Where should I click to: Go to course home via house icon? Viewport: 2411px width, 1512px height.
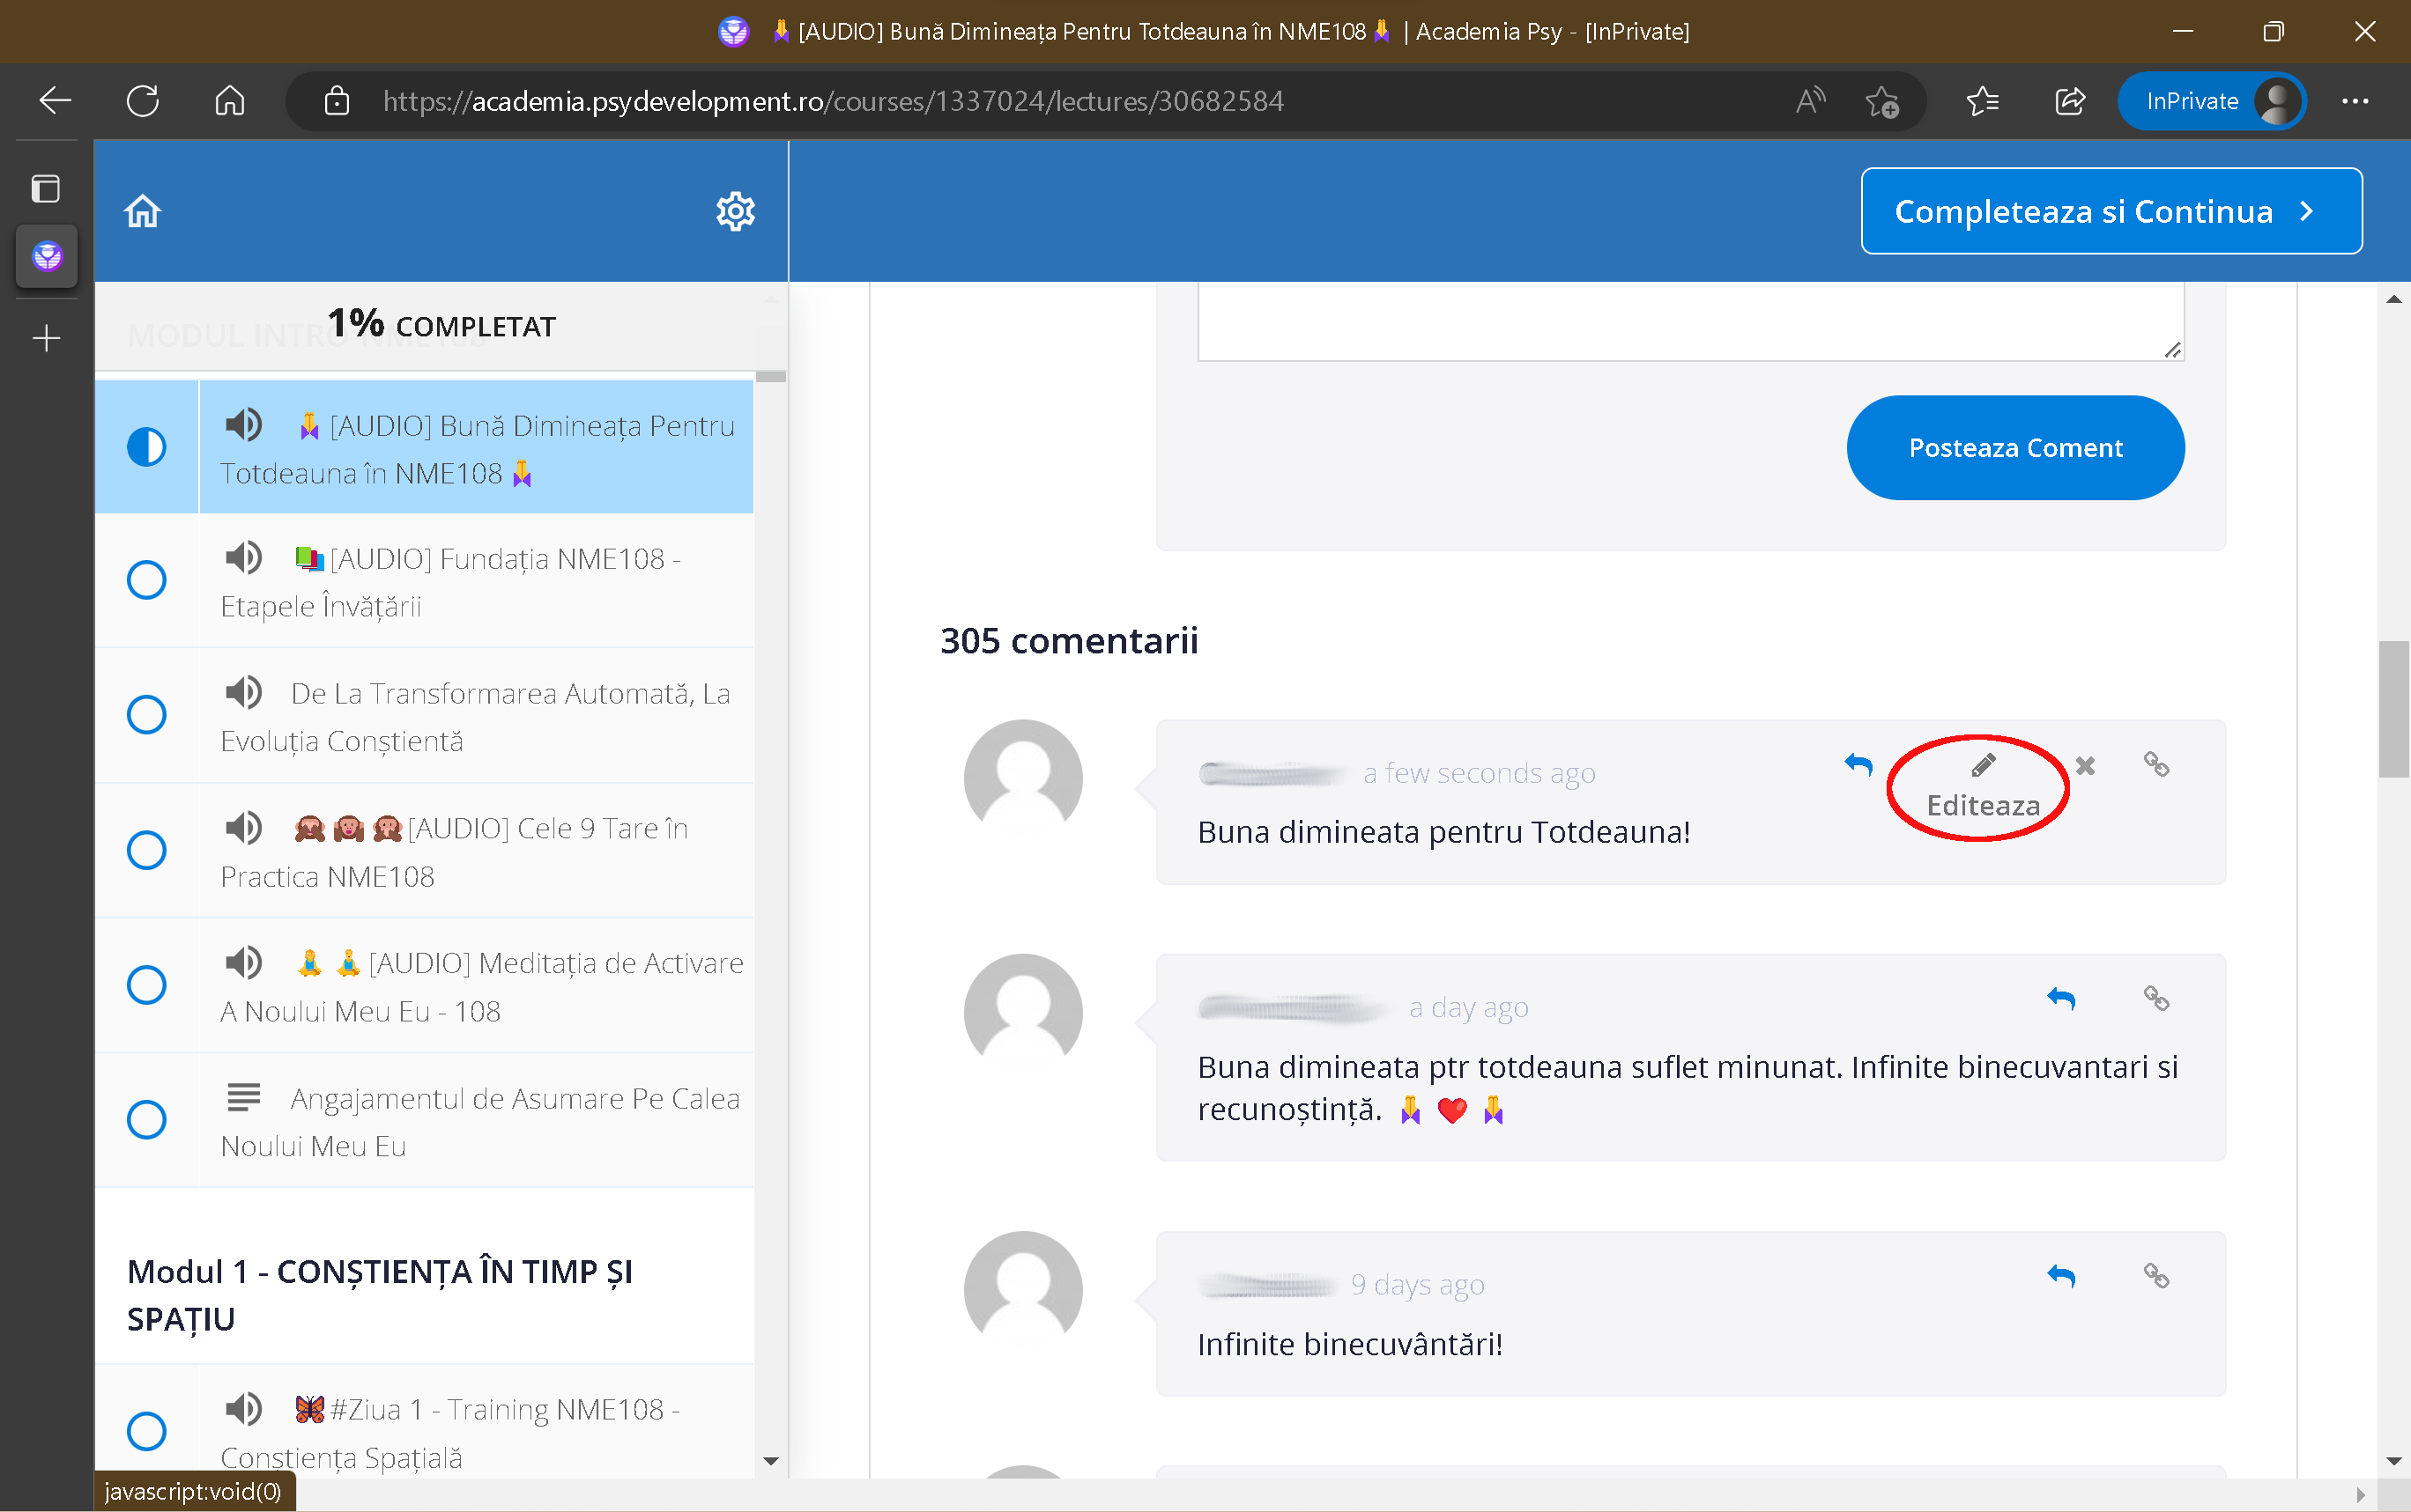(x=142, y=211)
